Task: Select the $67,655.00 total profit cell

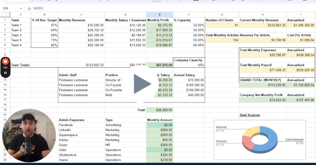Action: [x=160, y=65]
